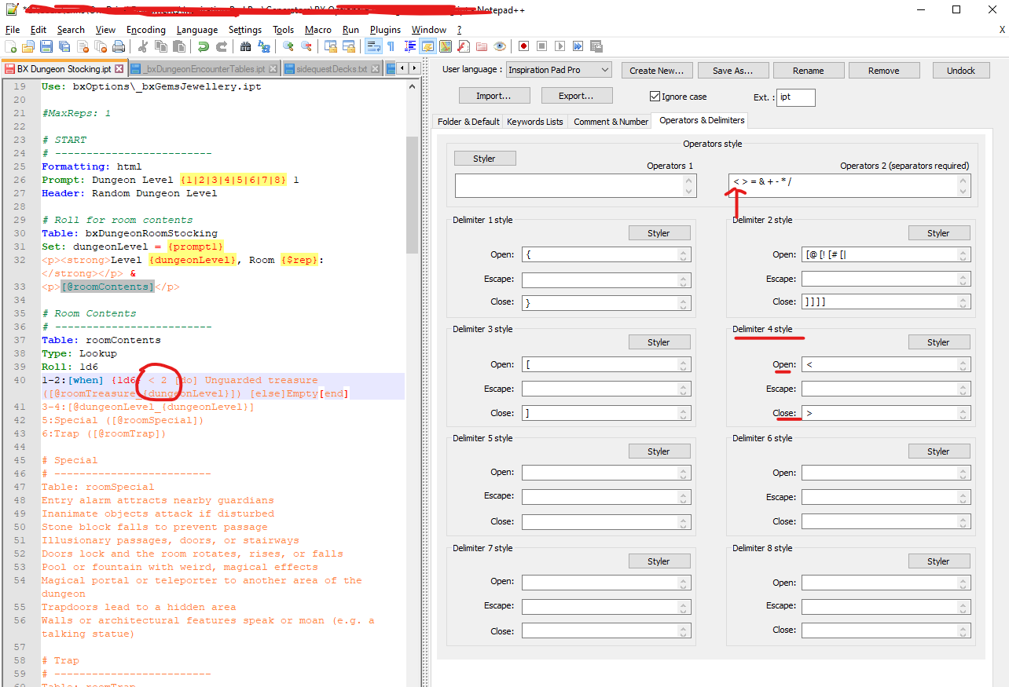
Task: Toggle word wrap toolbar icon
Action: (x=372, y=46)
